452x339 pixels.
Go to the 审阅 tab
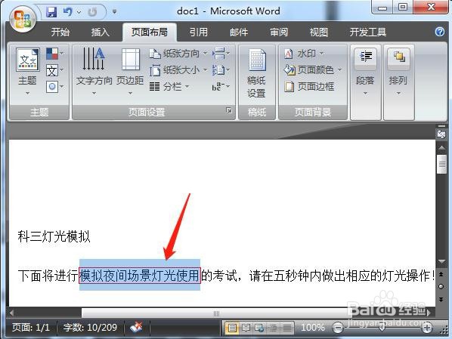(x=279, y=32)
